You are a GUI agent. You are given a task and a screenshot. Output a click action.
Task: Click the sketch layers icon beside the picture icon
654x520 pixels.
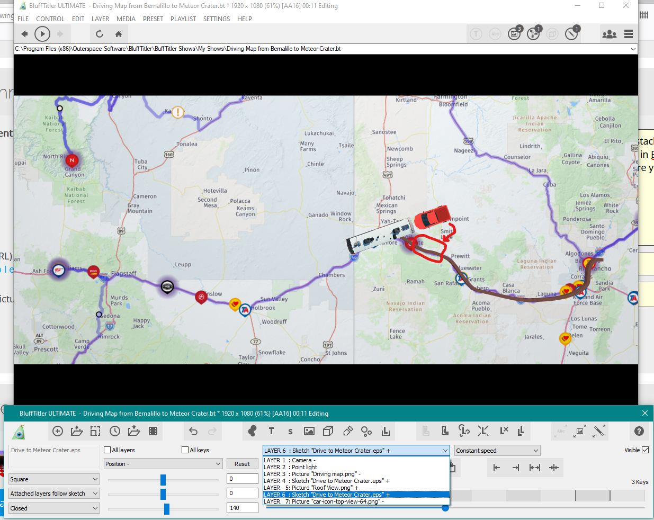click(533, 34)
